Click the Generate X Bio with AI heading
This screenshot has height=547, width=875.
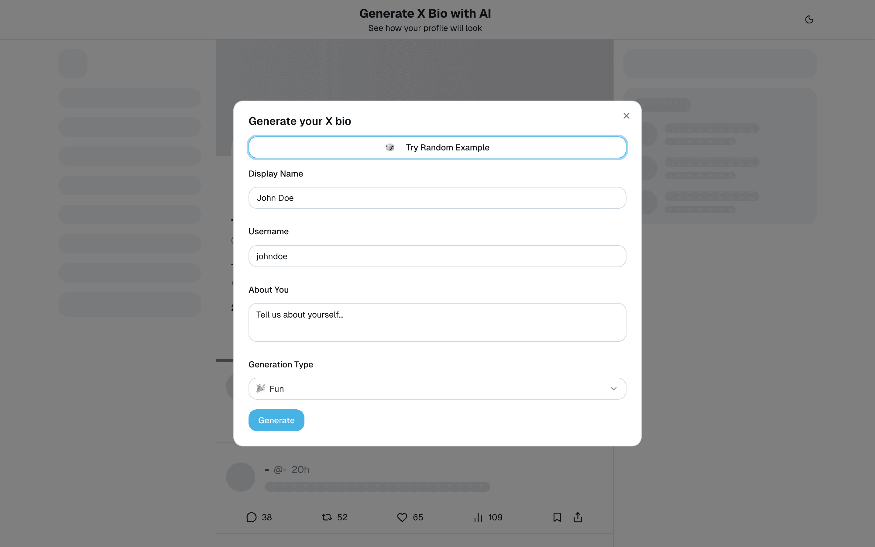(x=425, y=13)
